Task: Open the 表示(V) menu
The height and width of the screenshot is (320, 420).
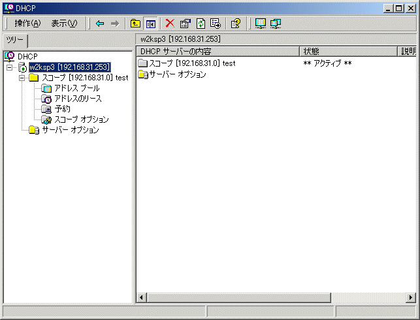Action: (64, 24)
